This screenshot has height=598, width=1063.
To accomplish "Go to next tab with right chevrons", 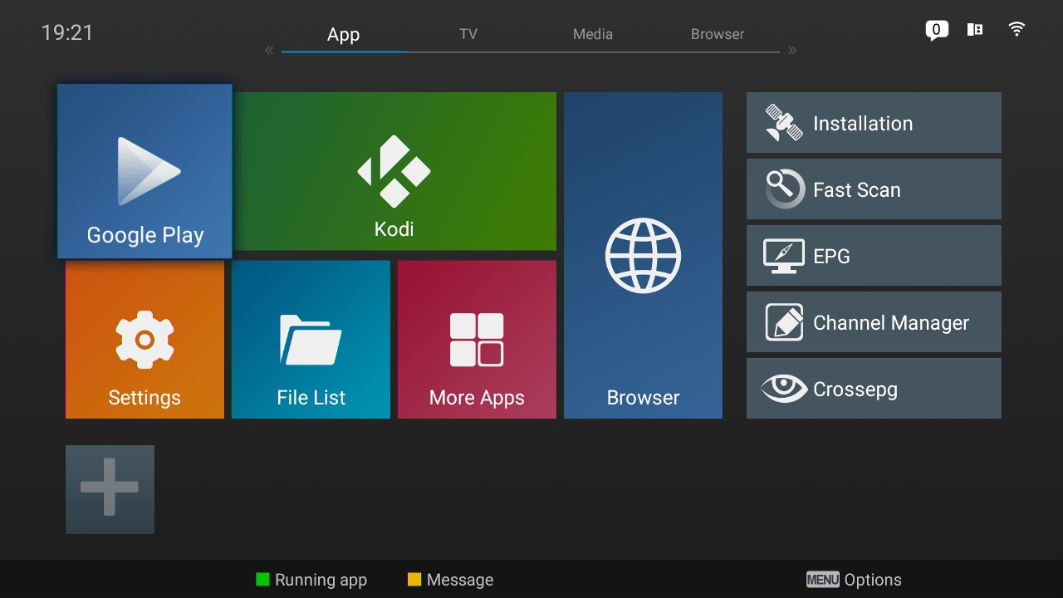I will pos(792,51).
